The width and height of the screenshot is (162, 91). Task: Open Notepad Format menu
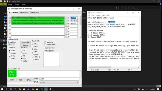point(98,16)
